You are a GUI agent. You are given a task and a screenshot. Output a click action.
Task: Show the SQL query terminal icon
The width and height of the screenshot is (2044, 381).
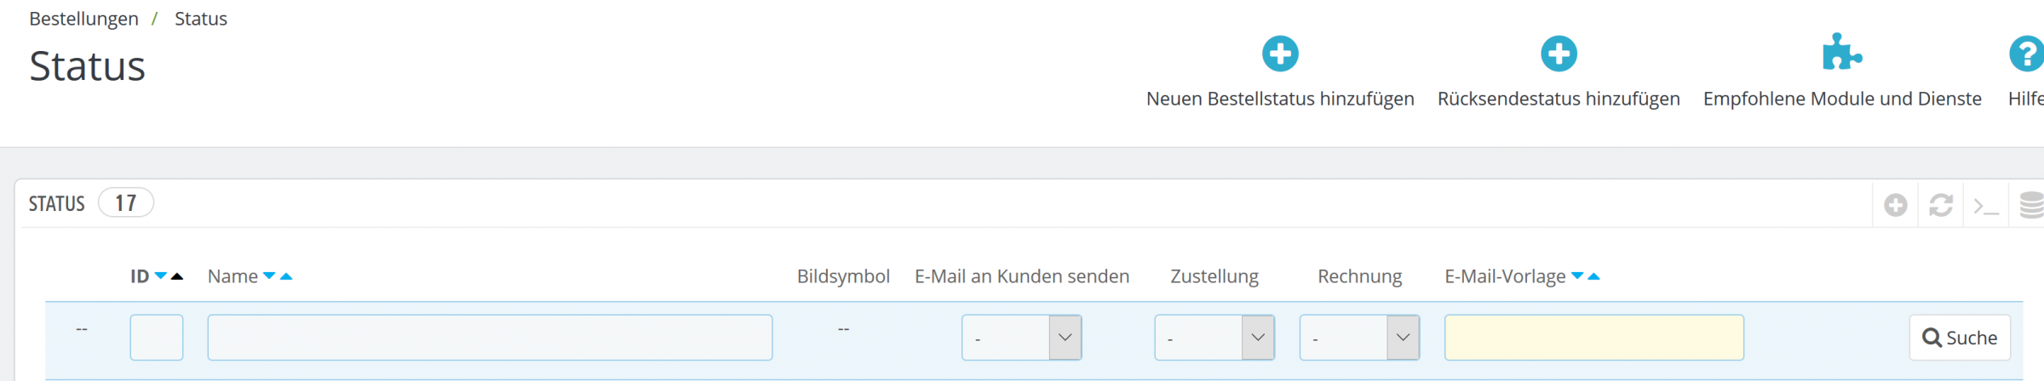tap(1986, 205)
